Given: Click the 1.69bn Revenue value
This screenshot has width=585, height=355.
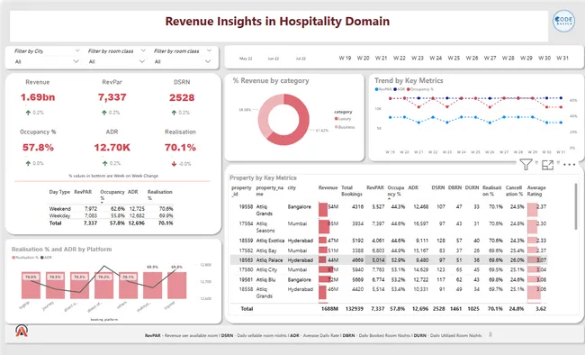Looking at the screenshot, I should (38, 97).
